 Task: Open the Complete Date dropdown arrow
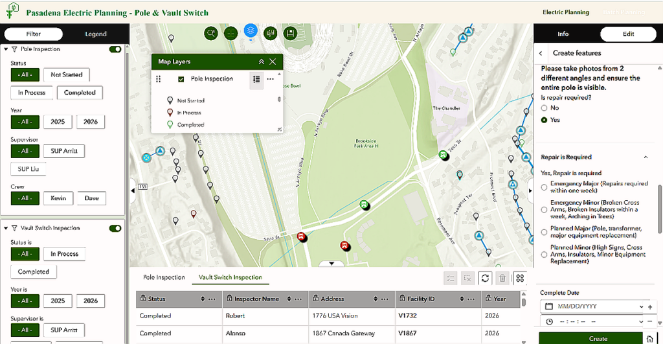point(641,306)
